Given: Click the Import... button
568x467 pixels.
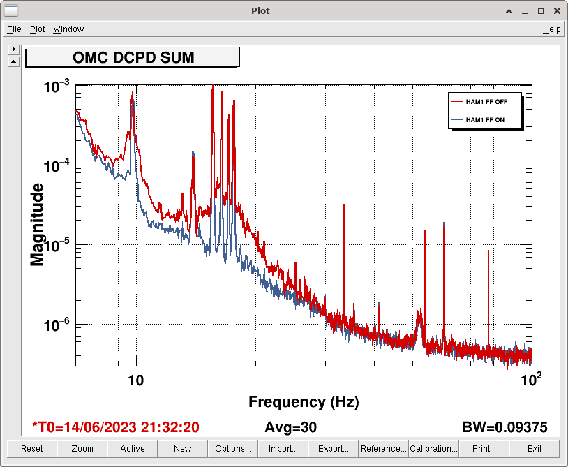Looking at the screenshot, I should [283, 449].
